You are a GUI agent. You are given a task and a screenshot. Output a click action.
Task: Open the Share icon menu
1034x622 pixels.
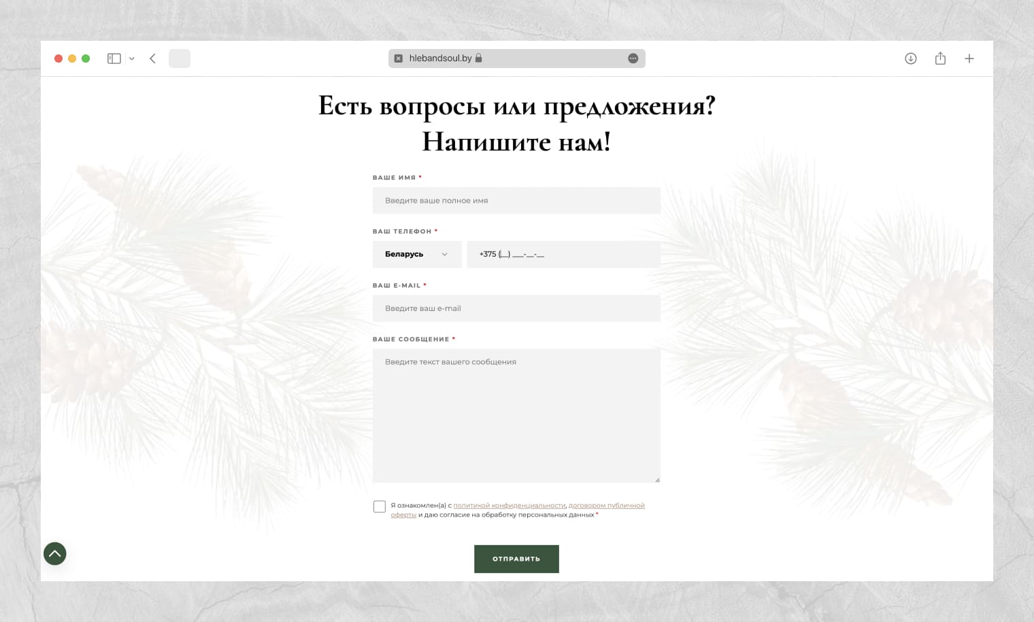coord(940,58)
